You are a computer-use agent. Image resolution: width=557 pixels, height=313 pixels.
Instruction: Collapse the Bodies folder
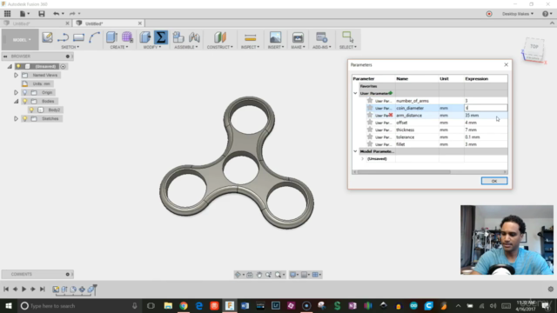point(16,101)
